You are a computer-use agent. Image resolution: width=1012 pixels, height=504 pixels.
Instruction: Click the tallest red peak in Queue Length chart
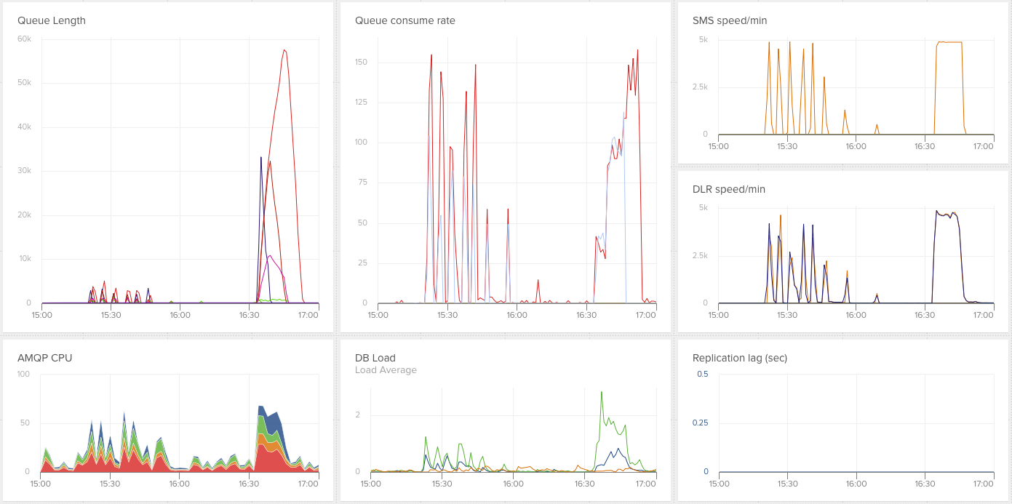[284, 50]
